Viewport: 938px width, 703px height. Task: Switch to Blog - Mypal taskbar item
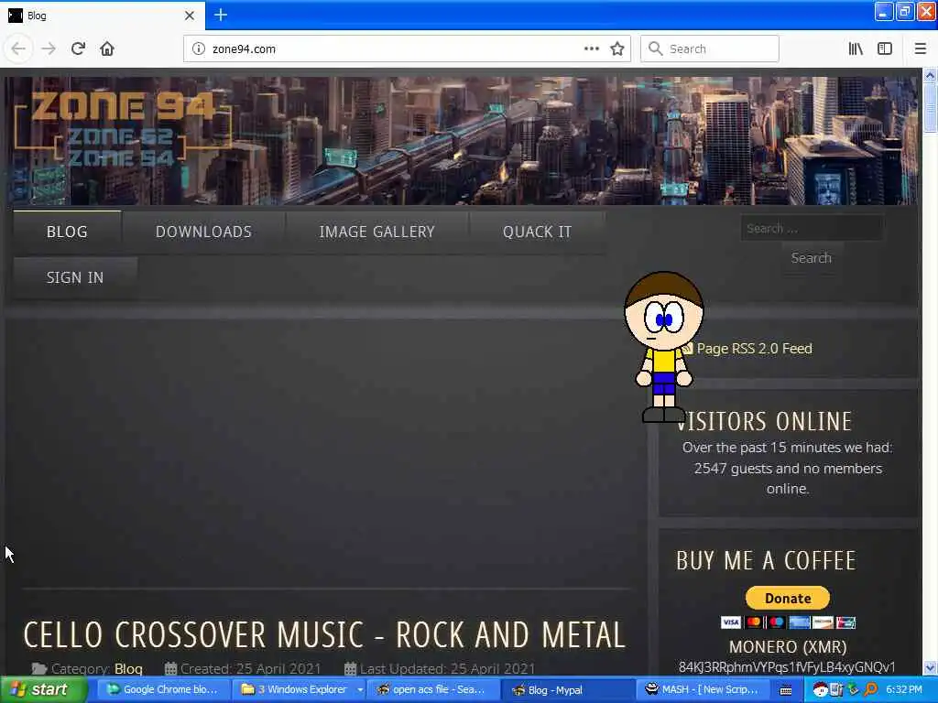pyautogui.click(x=567, y=690)
